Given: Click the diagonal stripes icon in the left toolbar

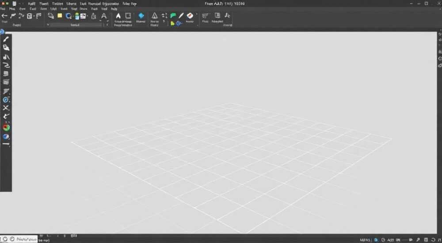Looking at the screenshot, I should tap(6, 91).
